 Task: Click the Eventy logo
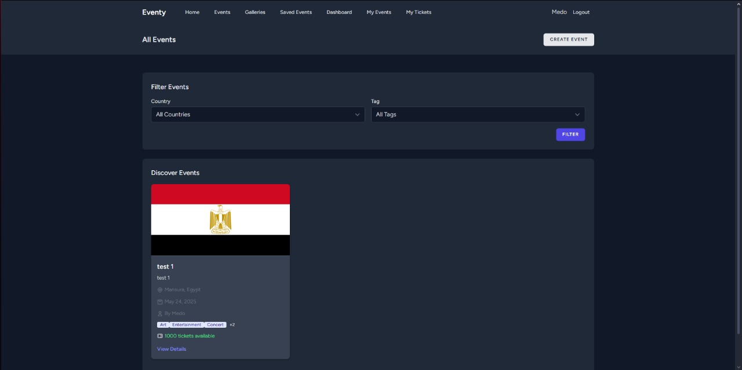point(154,12)
